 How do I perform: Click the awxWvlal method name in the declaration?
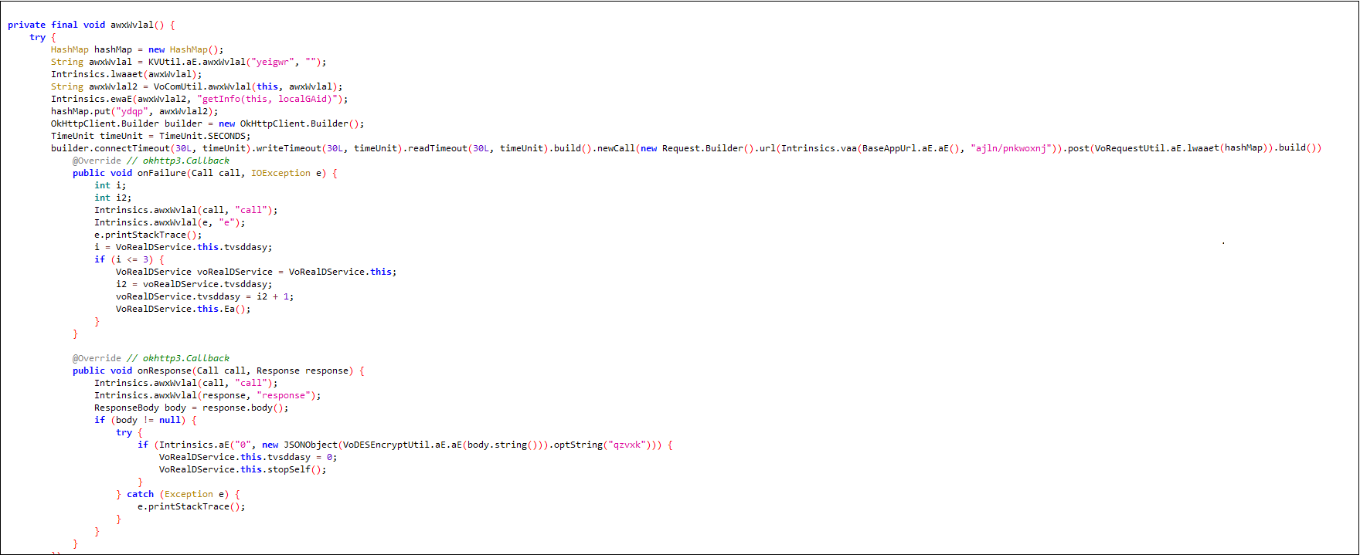[131, 25]
